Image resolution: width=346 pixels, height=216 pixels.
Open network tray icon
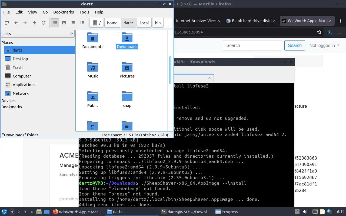point(315,212)
